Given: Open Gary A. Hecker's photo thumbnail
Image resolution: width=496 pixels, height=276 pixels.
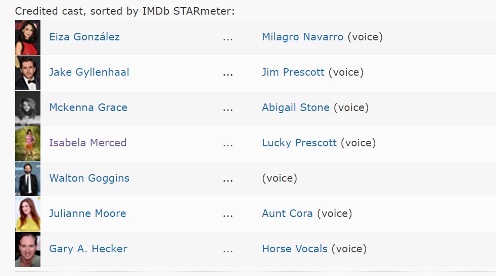Looking at the screenshot, I should point(28,249).
